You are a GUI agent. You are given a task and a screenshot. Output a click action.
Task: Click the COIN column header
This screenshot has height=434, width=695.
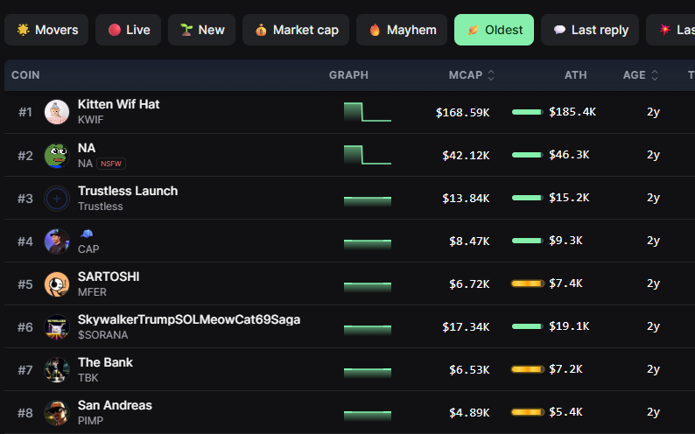coord(25,75)
